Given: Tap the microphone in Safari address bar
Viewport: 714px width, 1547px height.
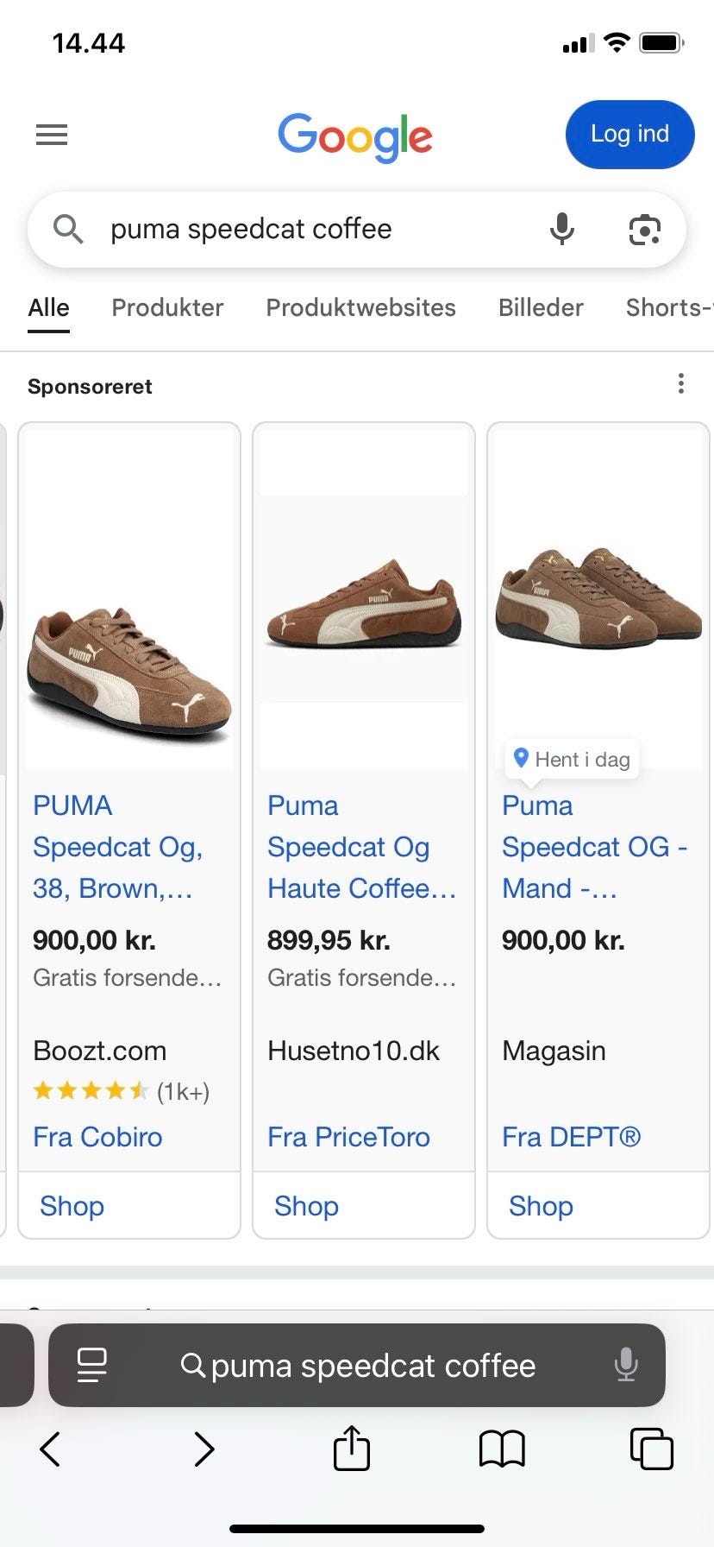Looking at the screenshot, I should coord(626,1366).
